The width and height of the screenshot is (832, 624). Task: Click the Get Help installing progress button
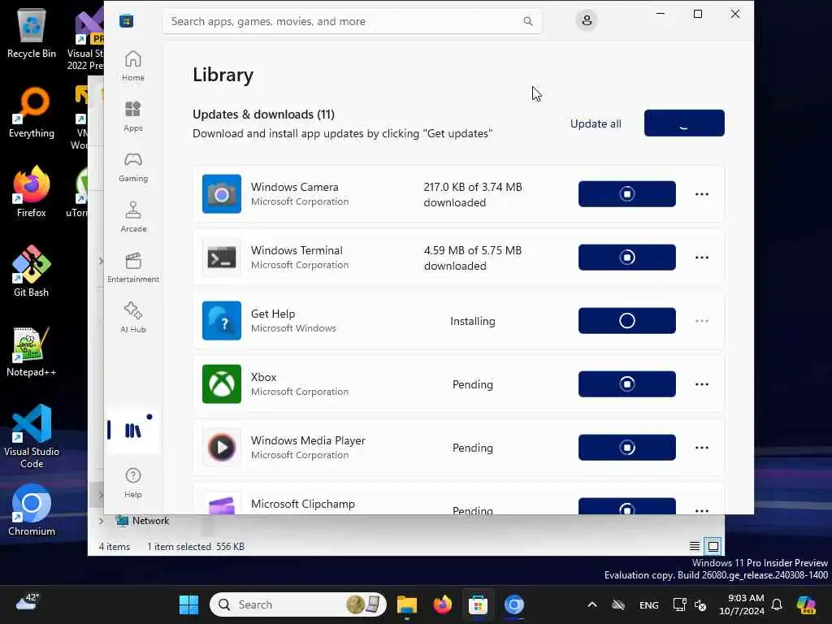pyautogui.click(x=626, y=320)
